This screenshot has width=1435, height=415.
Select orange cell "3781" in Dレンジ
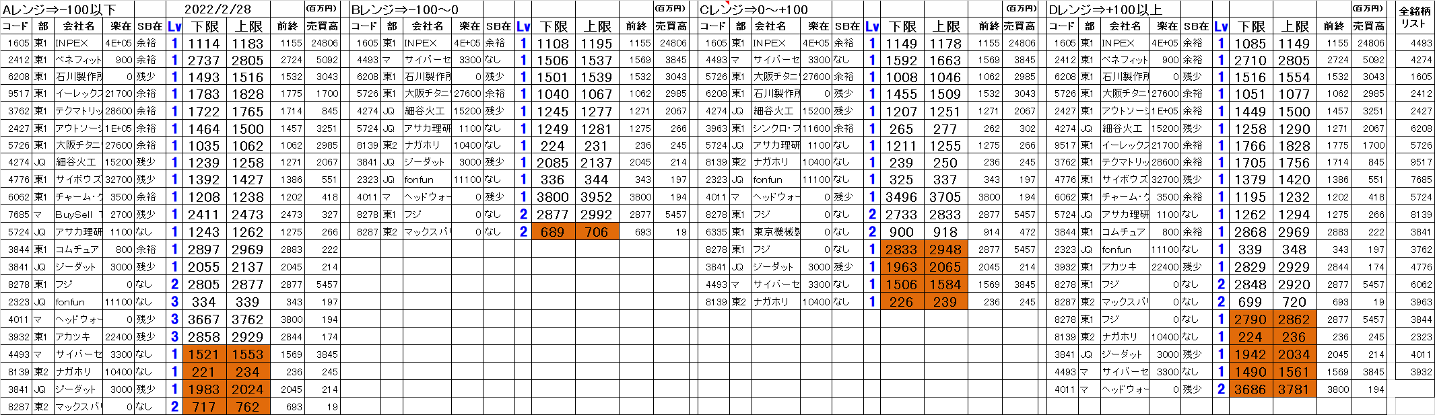point(1294,389)
